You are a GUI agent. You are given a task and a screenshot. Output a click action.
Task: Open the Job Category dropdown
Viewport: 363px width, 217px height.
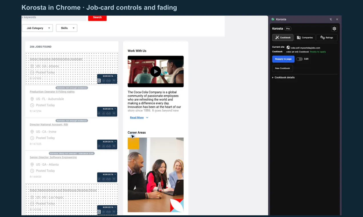tap(37, 28)
